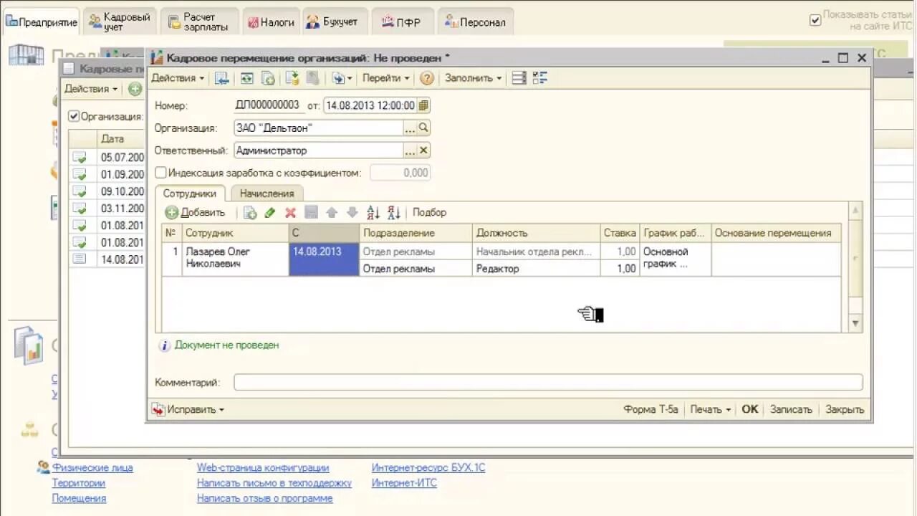Click the green plus Добавить button
This screenshot has height=516, width=917.
195,213
